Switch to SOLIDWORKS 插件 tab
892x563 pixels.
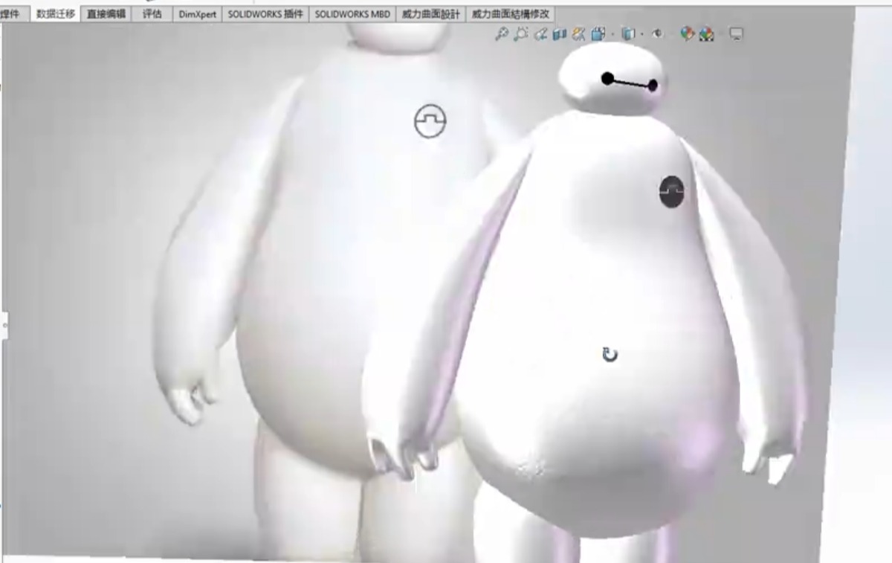click(x=265, y=14)
